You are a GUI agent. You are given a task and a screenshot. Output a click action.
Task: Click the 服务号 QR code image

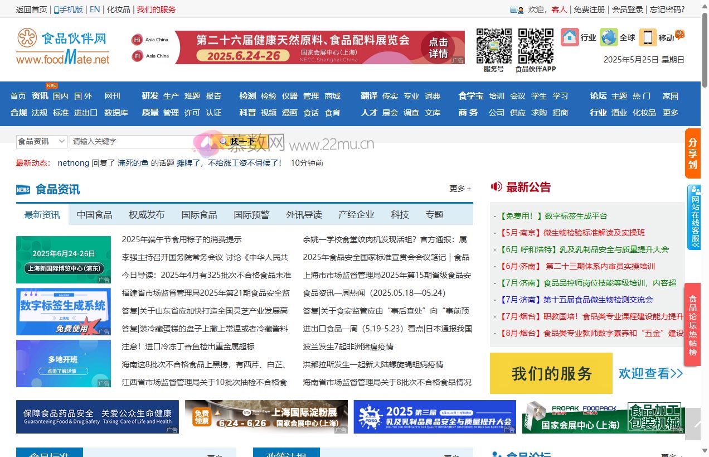[493, 46]
